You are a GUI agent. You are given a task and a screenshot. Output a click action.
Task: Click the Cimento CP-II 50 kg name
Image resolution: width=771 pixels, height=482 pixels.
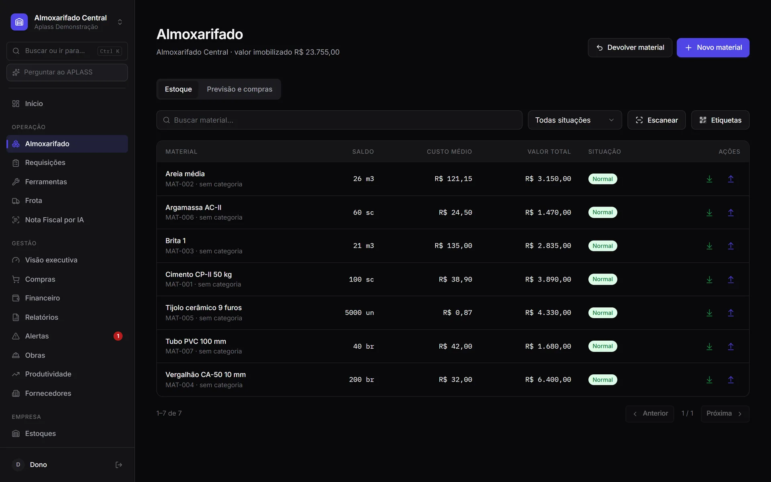[198, 274]
